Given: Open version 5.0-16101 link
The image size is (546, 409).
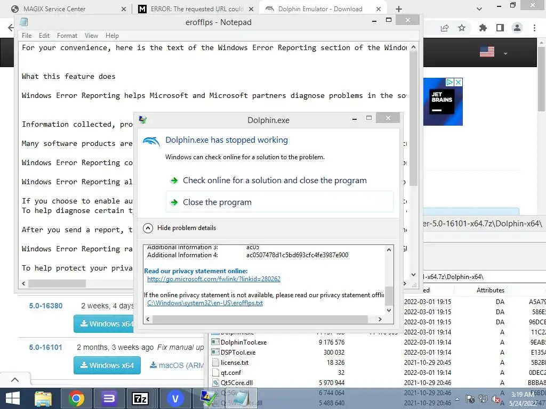Looking at the screenshot, I should [x=46, y=347].
